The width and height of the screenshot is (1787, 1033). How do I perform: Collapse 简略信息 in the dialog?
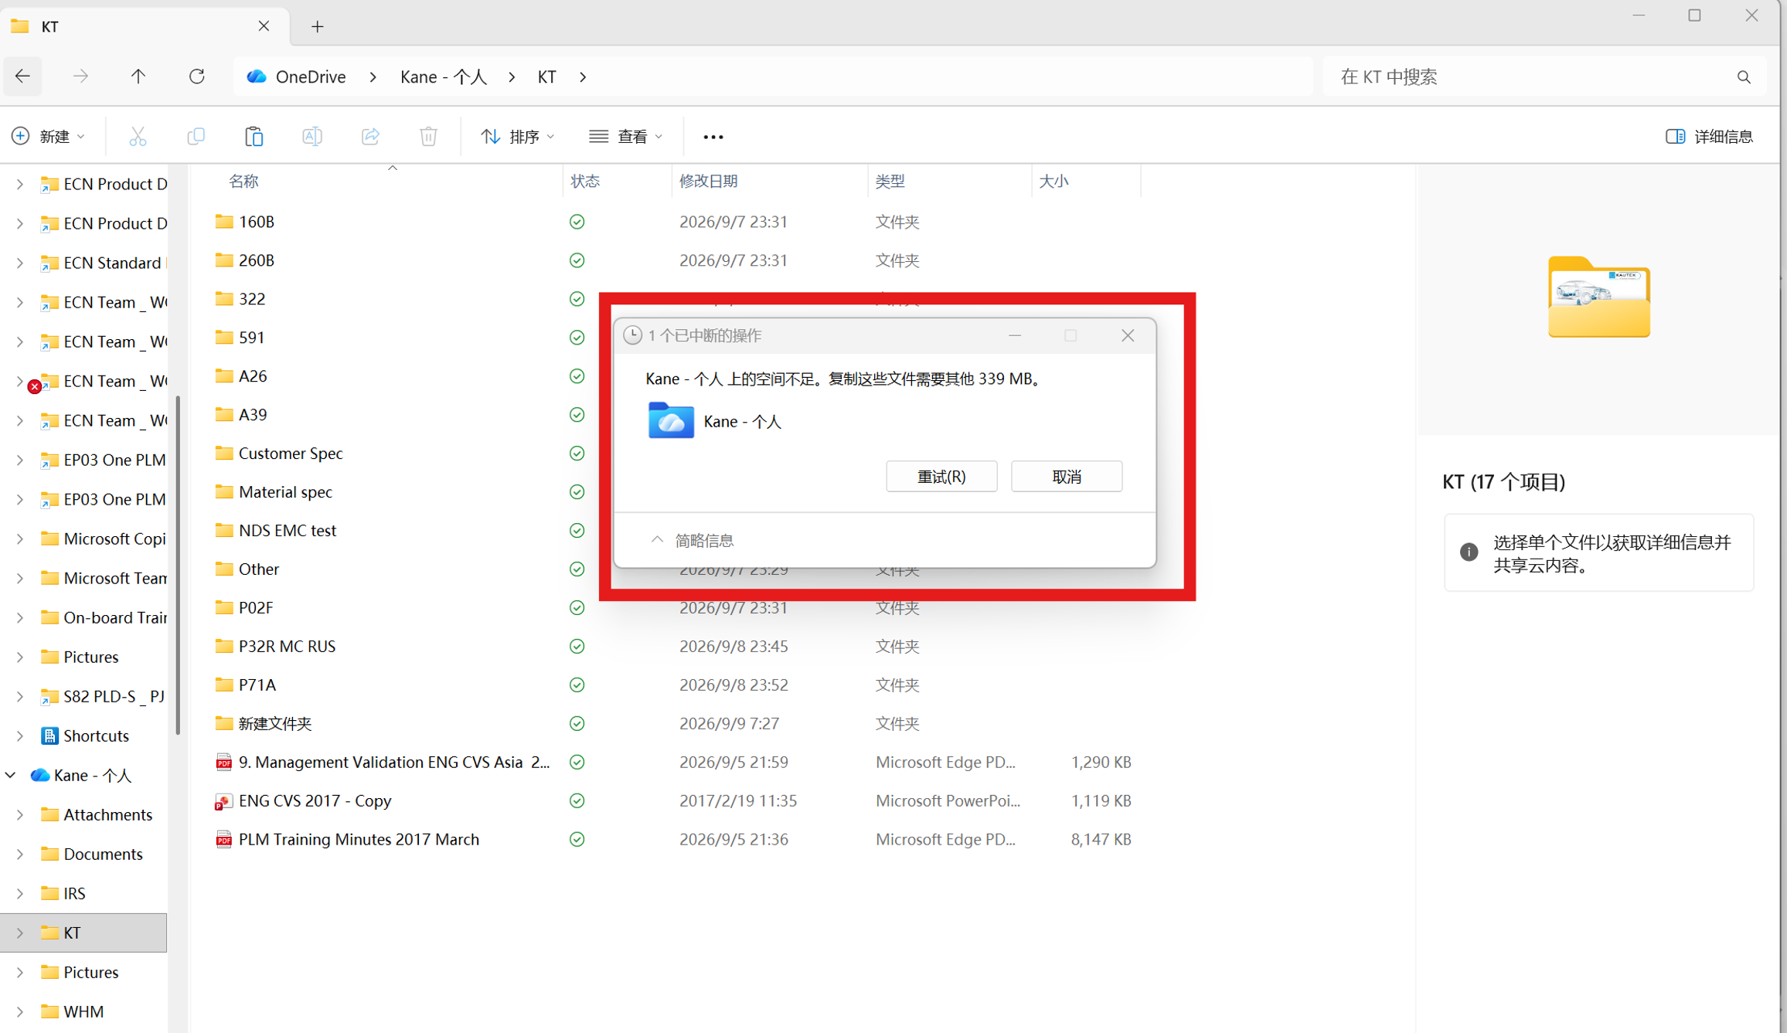(x=693, y=540)
